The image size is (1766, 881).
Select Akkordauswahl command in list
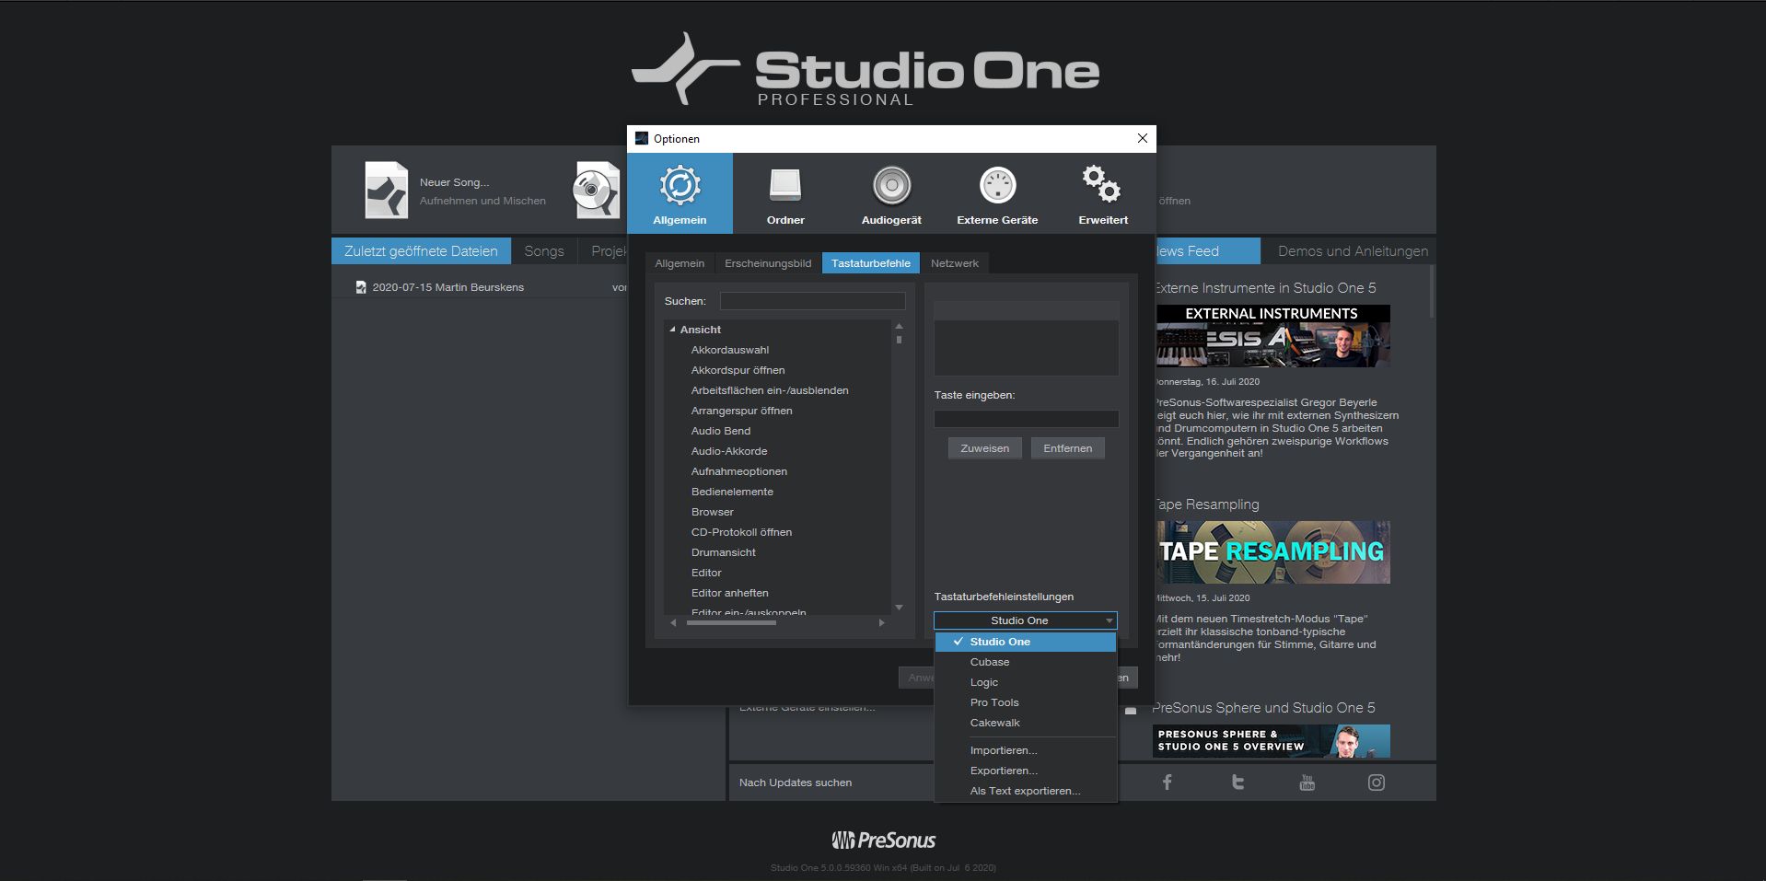tap(730, 350)
